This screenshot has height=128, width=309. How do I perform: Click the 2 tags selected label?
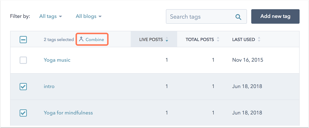(59, 39)
